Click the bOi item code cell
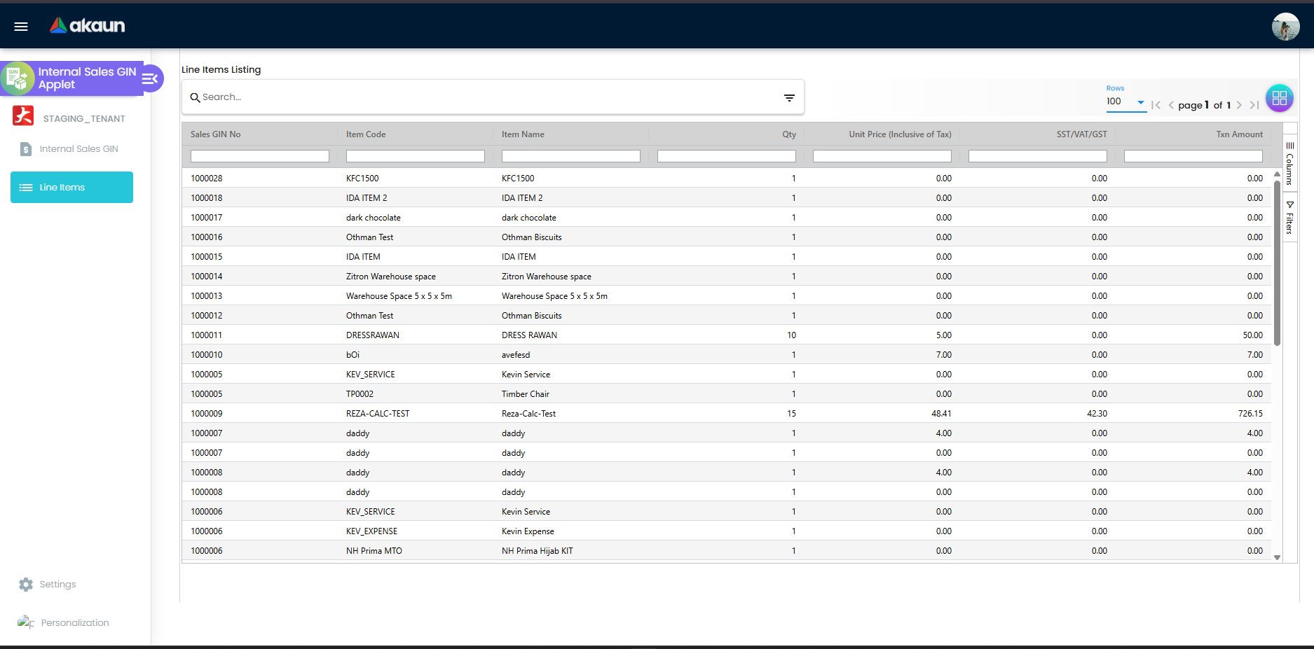This screenshot has width=1314, height=649. coord(353,355)
